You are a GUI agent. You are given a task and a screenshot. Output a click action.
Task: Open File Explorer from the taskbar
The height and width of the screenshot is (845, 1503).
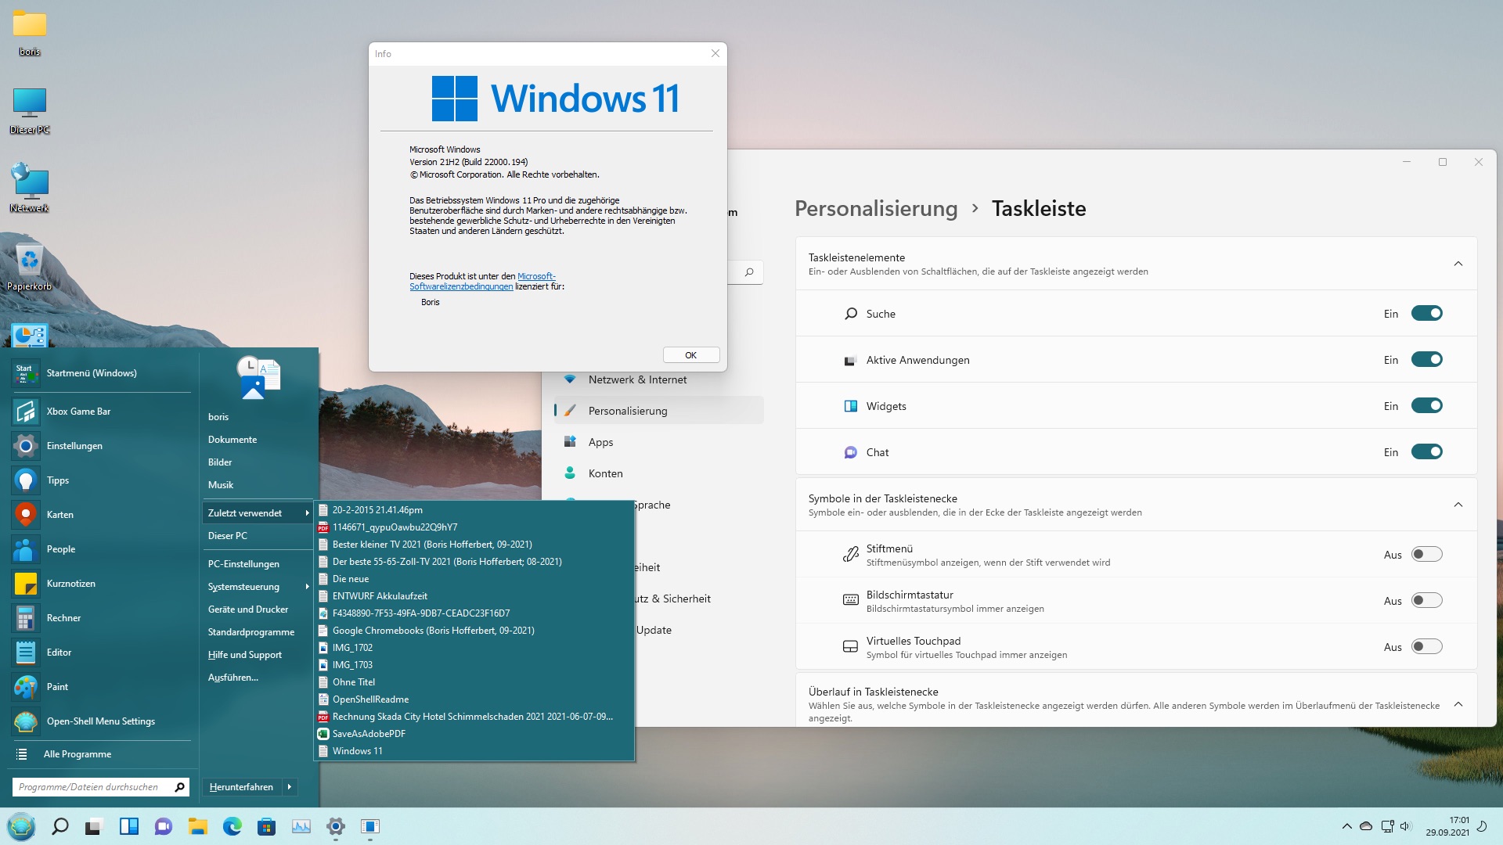(x=197, y=826)
